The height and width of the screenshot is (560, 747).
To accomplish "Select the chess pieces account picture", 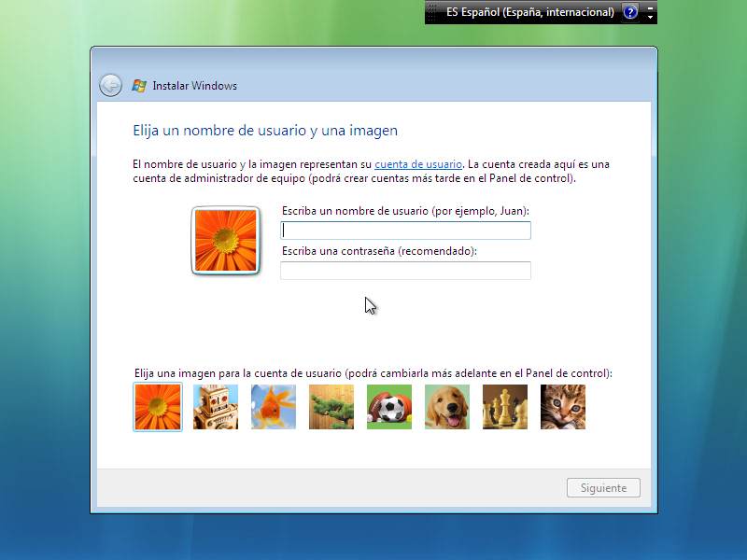I will point(504,407).
